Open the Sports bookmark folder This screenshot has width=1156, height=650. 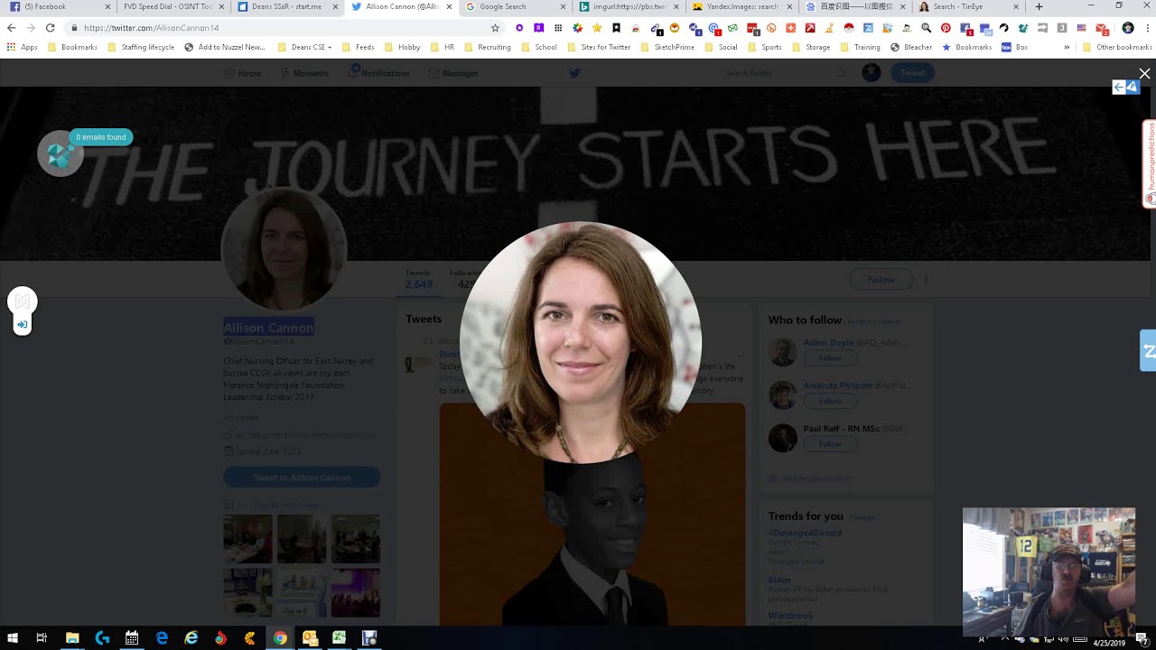coord(764,47)
